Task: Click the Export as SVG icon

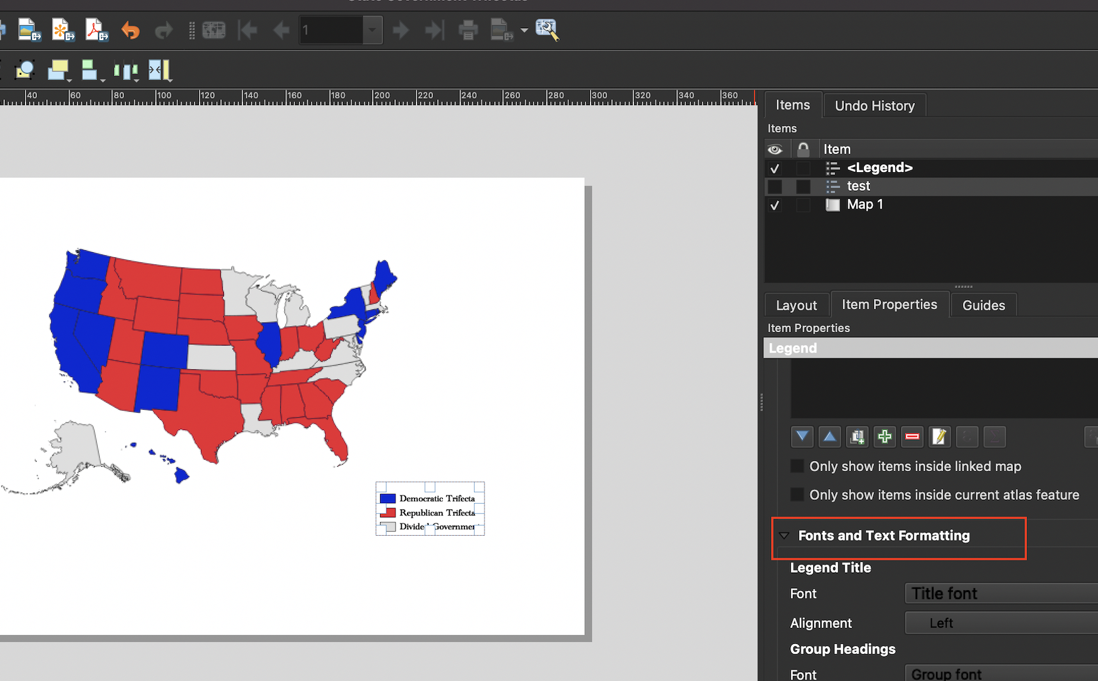Action: pos(63,30)
